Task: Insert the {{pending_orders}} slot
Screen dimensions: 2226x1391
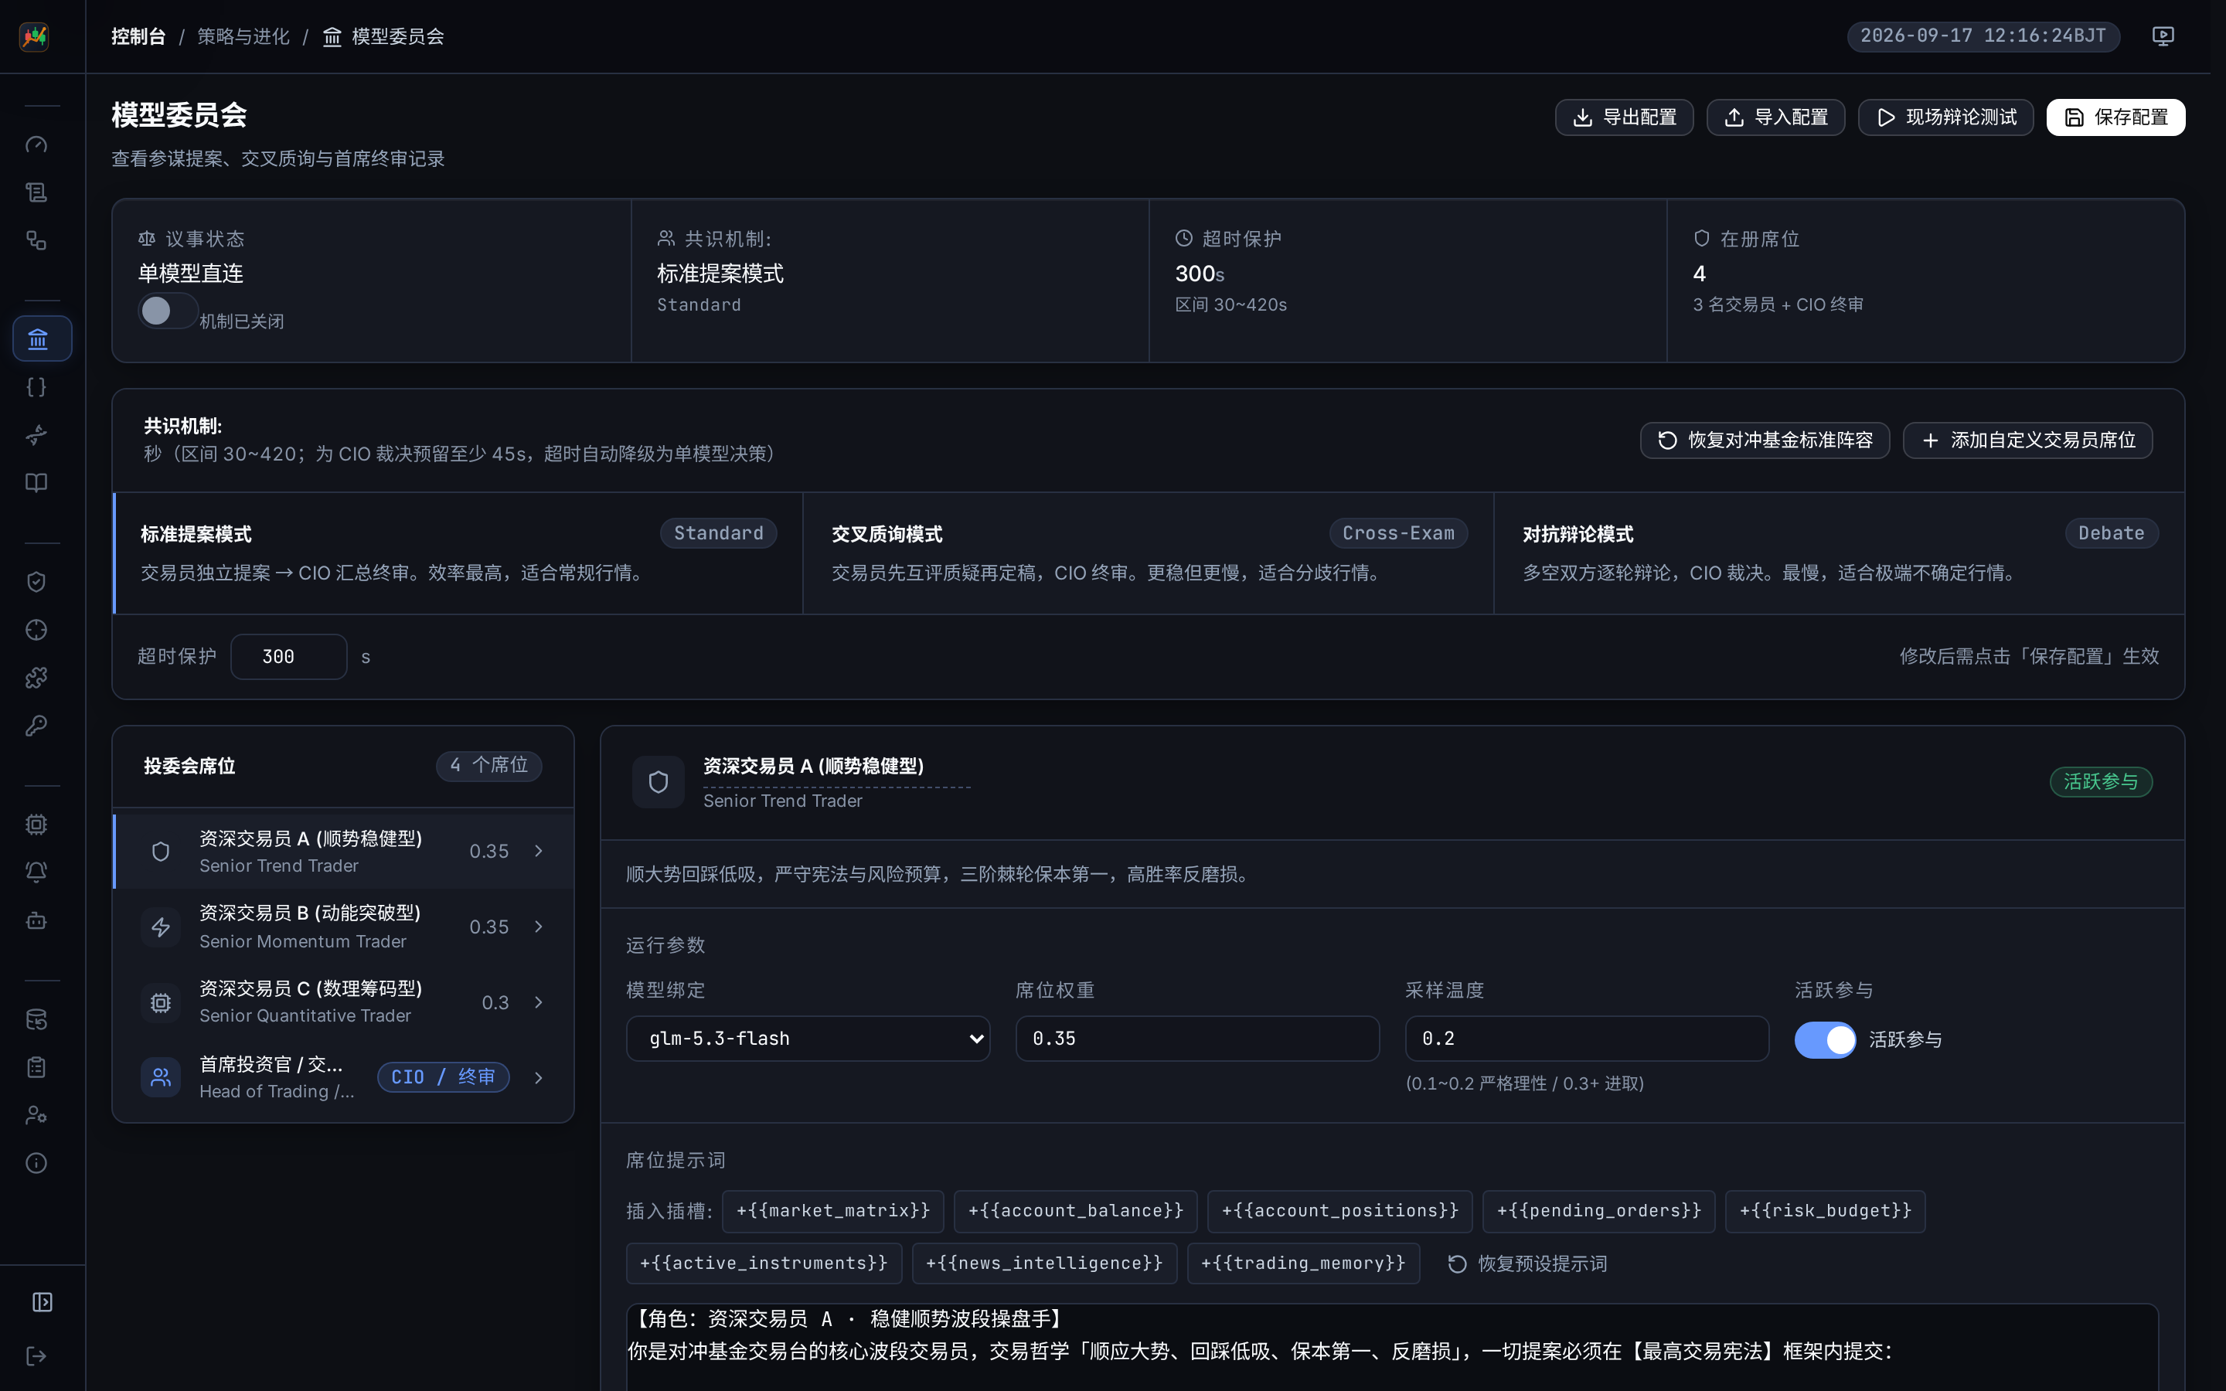Action: (1598, 1211)
